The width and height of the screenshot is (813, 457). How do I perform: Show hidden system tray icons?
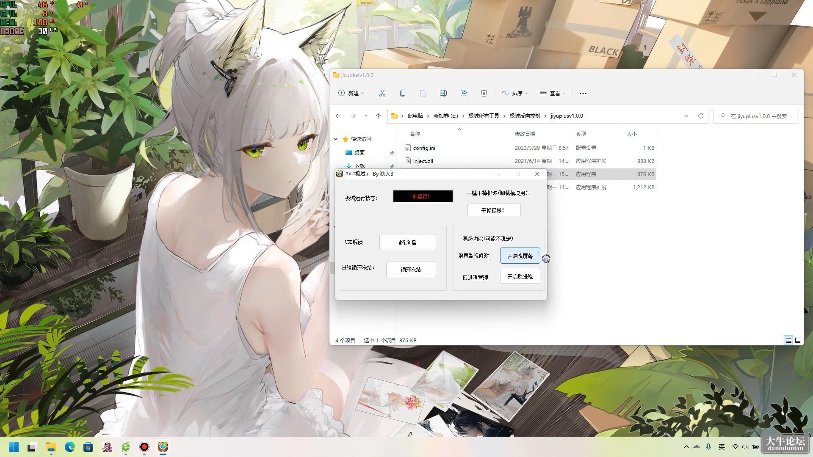[x=686, y=447]
